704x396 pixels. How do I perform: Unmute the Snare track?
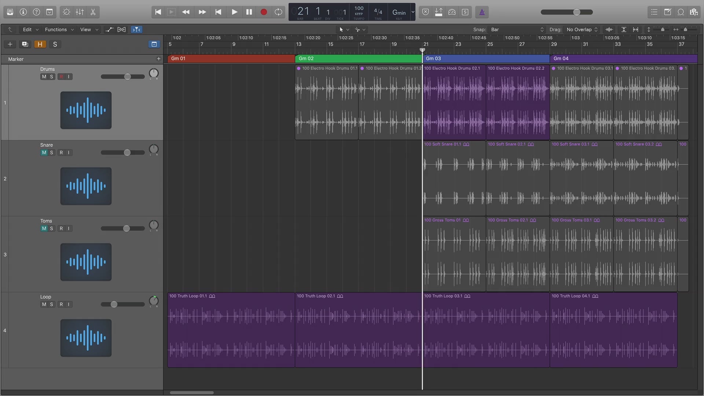coord(44,153)
